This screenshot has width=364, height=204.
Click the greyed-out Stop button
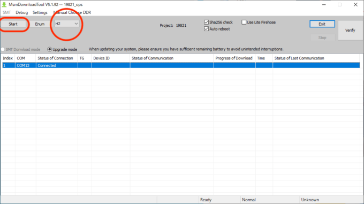pos(322,37)
